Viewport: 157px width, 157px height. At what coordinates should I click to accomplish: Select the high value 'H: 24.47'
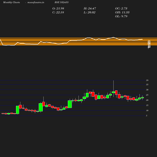pos(90,8)
